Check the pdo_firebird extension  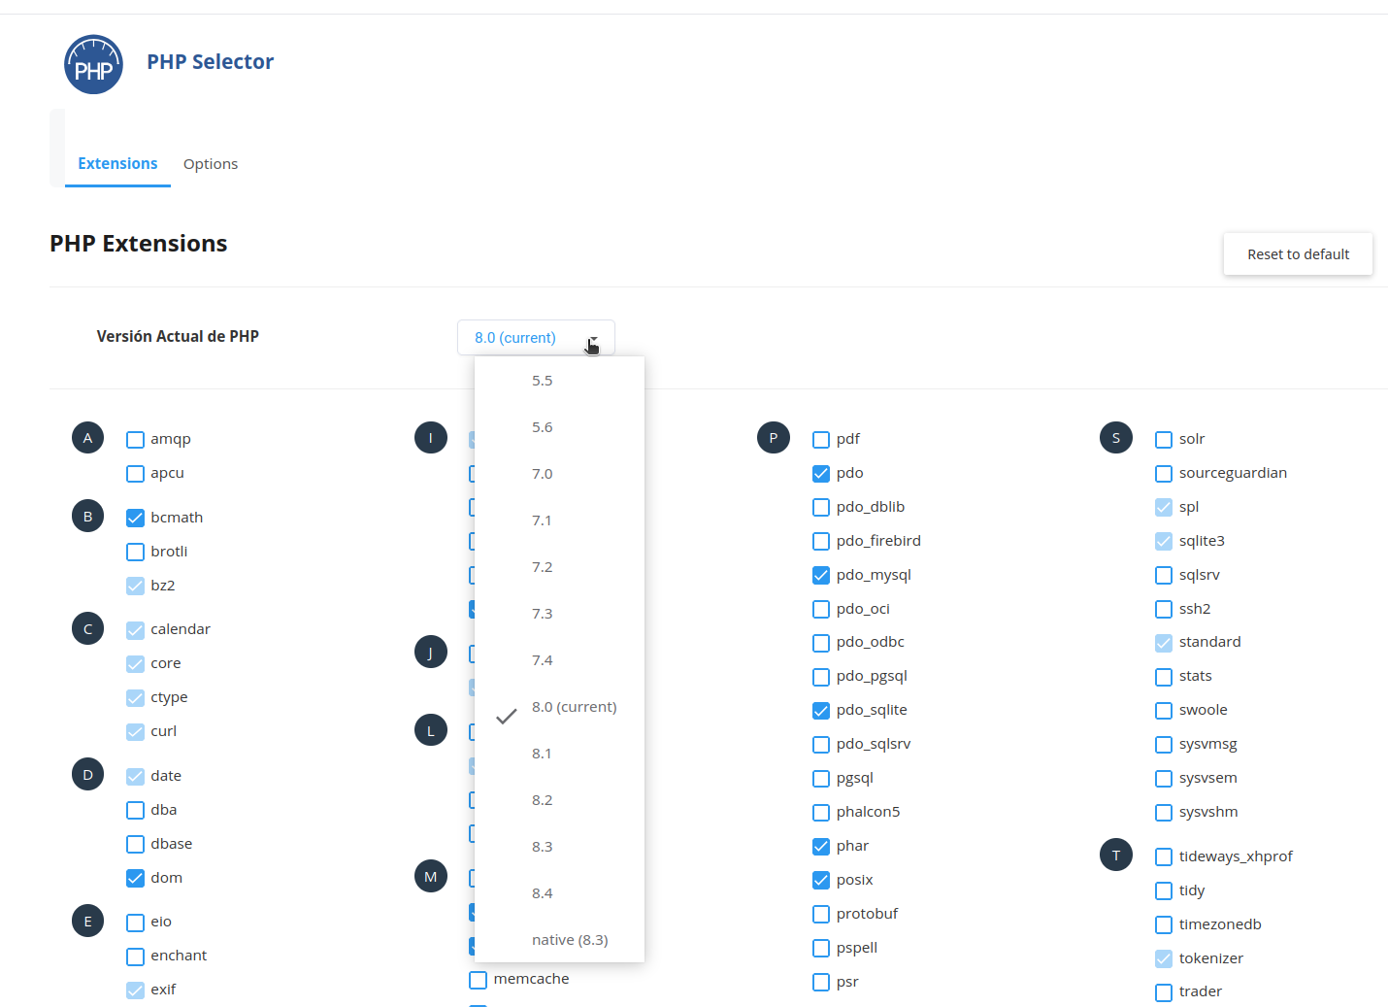821,542
